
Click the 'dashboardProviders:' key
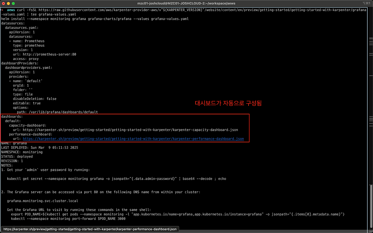[20, 63]
